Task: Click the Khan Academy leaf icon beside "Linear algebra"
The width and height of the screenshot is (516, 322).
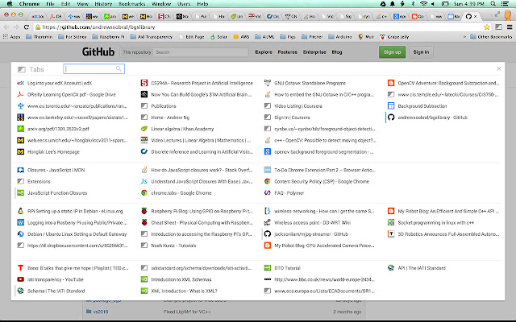Action: (x=144, y=129)
